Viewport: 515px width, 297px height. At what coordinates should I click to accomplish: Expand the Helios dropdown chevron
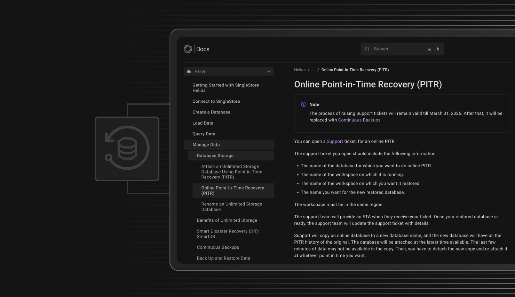coord(269,71)
